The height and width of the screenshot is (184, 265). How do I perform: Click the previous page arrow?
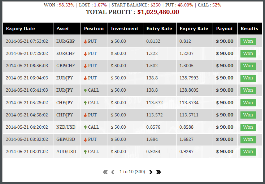click(x=113, y=172)
